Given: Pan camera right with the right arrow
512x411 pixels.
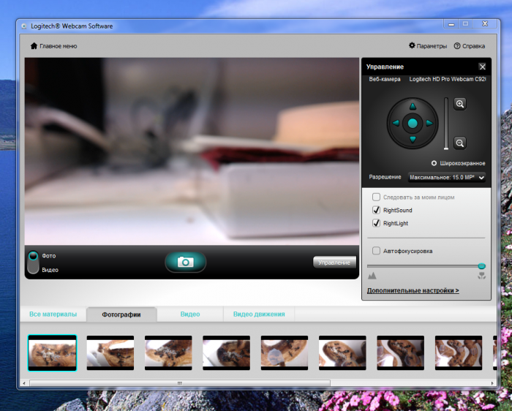Looking at the screenshot, I should 429,124.
